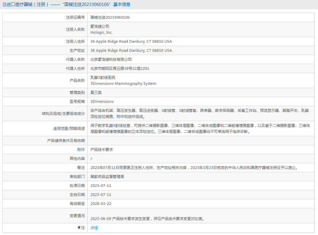This screenshot has width=318, height=235.
Task: Click the approving authority 国家药品监督管理局
Action: [107, 177]
